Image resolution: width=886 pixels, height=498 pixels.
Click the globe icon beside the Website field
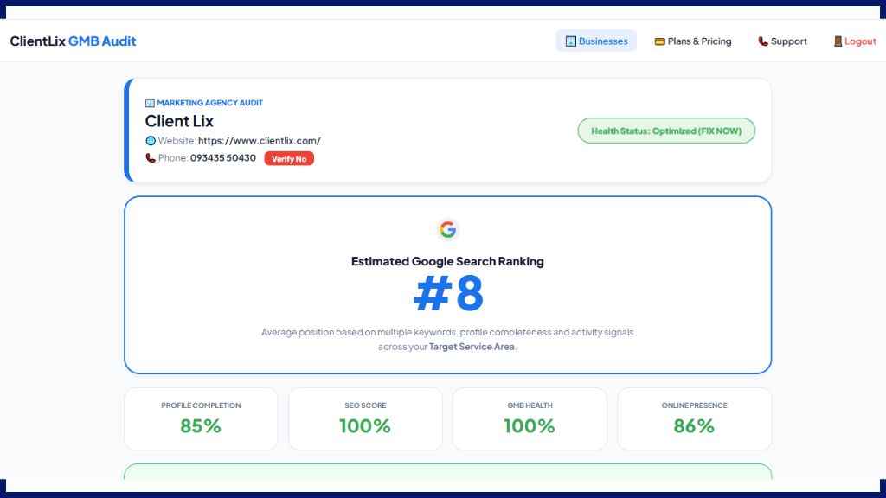tap(151, 140)
